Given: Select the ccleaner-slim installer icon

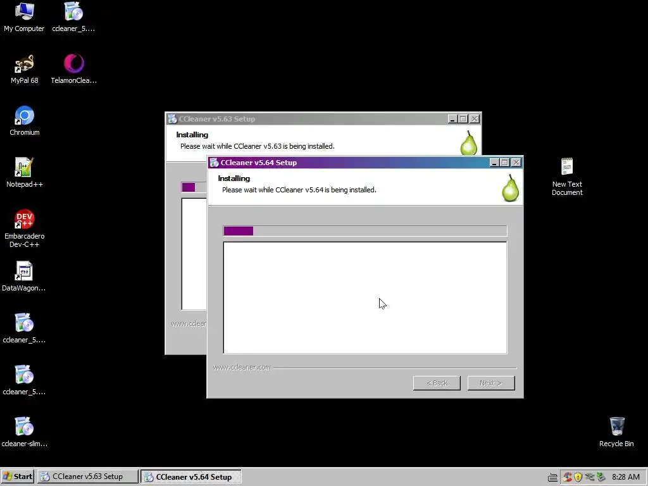Looking at the screenshot, I should [24, 427].
